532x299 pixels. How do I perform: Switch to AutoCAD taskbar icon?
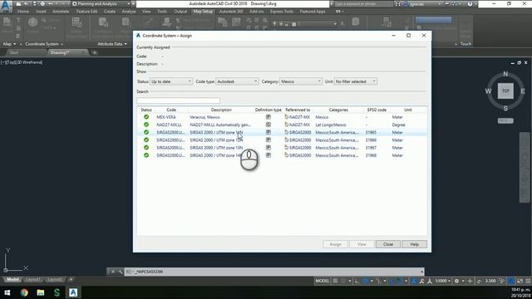click(x=73, y=292)
